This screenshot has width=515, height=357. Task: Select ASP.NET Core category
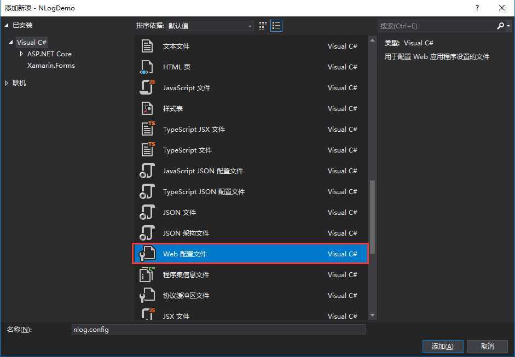pyautogui.click(x=49, y=54)
